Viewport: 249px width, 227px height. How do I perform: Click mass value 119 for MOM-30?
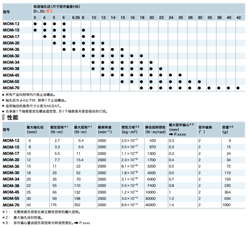(228, 173)
